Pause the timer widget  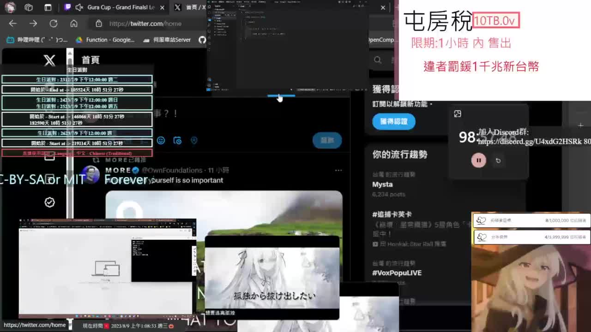click(478, 160)
